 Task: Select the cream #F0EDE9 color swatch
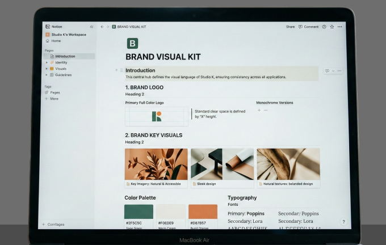pyautogui.click(x=171, y=212)
